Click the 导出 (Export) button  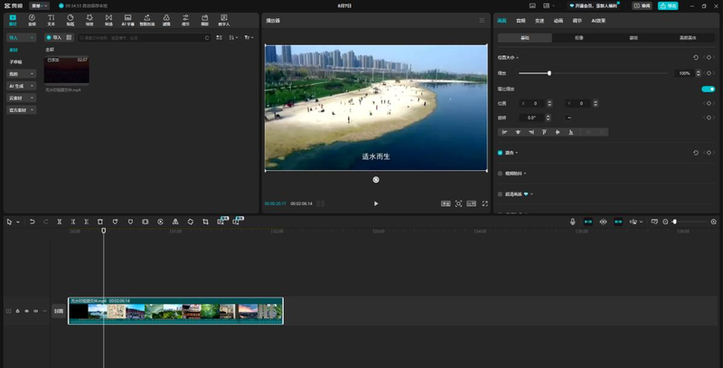coord(668,5)
